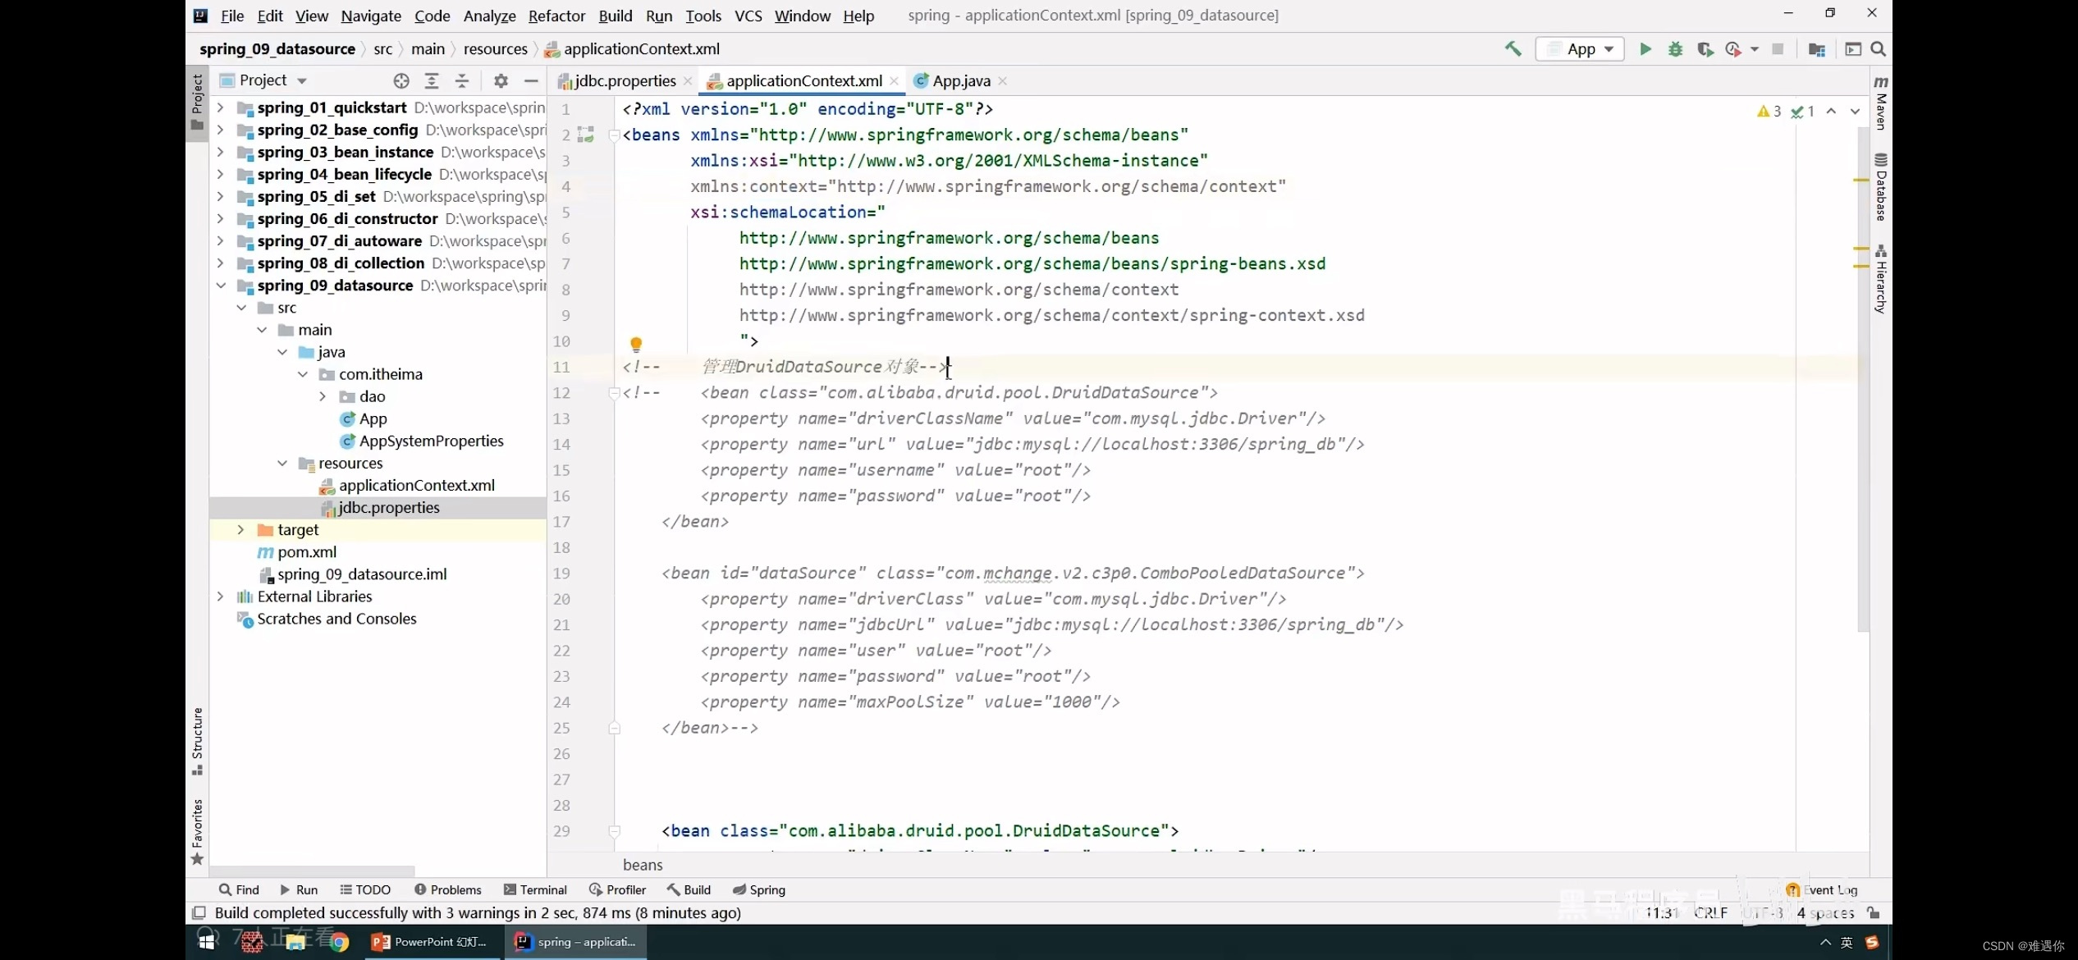Open the TODO tool window
This screenshot has width=2078, height=960.
365,889
